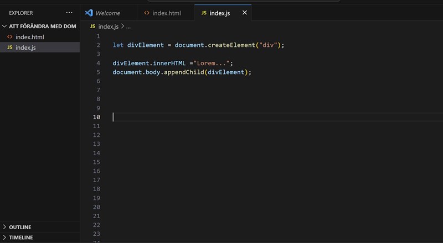Open Explorer more actions ellipsis menu
The height and width of the screenshot is (243, 443).
point(69,12)
